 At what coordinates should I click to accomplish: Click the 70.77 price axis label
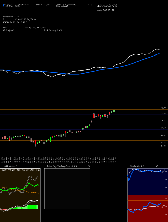(163, 121)
